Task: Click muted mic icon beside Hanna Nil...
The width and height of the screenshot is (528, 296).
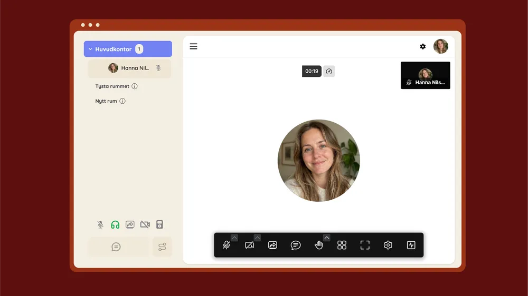Action: coord(158,68)
